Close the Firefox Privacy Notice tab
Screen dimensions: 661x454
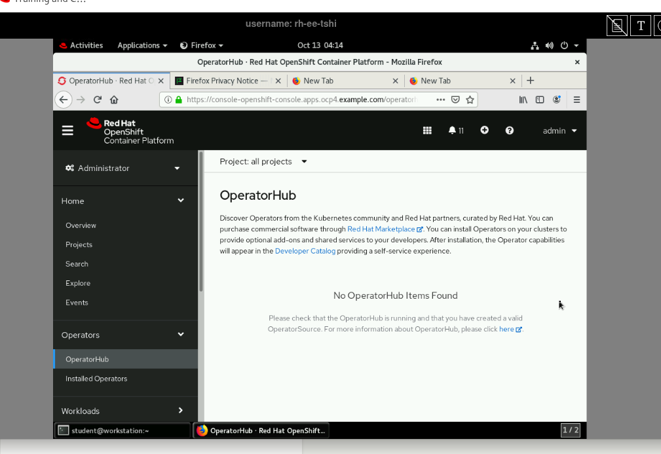point(278,81)
